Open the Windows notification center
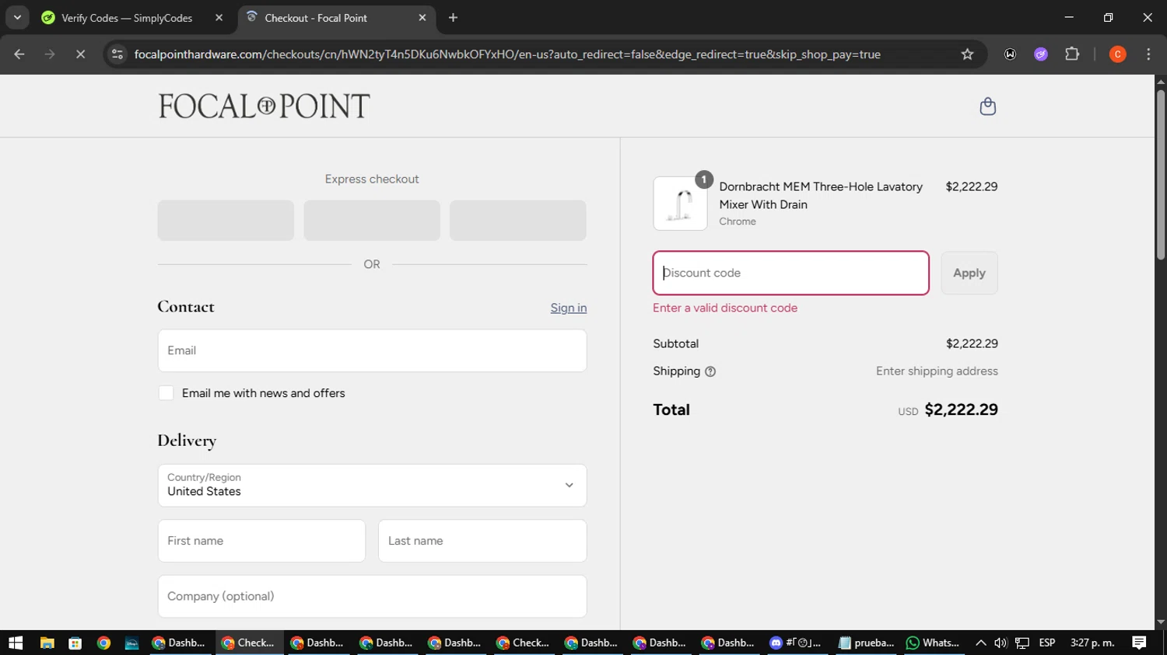Image resolution: width=1167 pixels, height=655 pixels. [x=1139, y=643]
